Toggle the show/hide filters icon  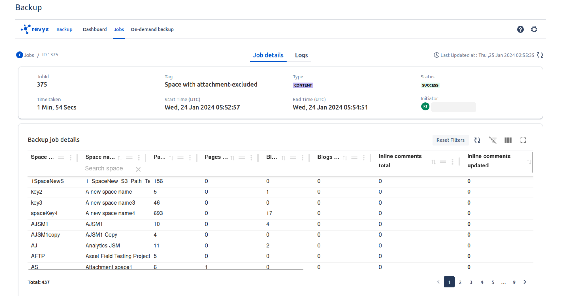[x=493, y=140]
